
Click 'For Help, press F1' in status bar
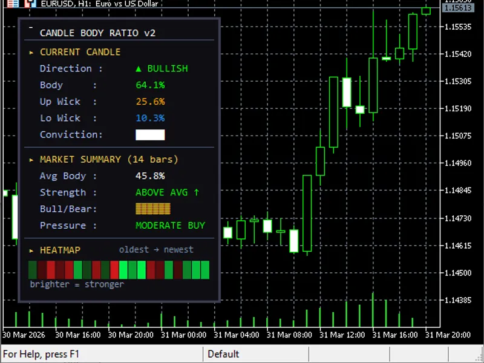click(41, 354)
